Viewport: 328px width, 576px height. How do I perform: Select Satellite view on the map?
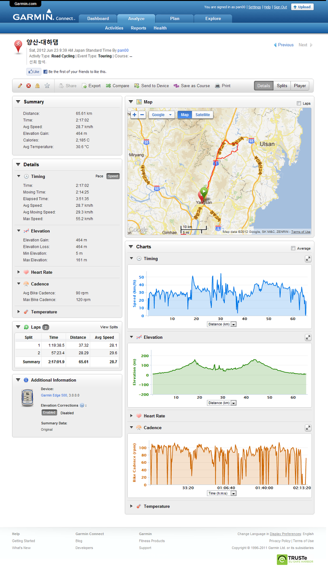(203, 115)
